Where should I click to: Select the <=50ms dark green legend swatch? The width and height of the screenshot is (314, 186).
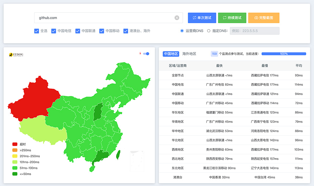pos(15,174)
